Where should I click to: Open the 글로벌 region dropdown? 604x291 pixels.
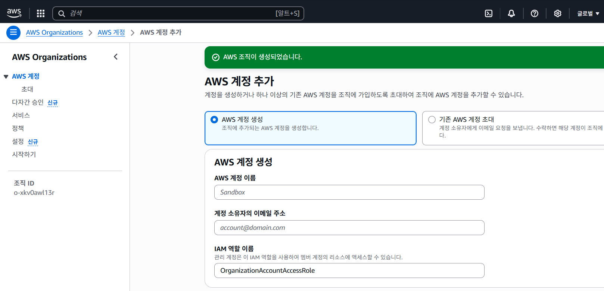[588, 13]
